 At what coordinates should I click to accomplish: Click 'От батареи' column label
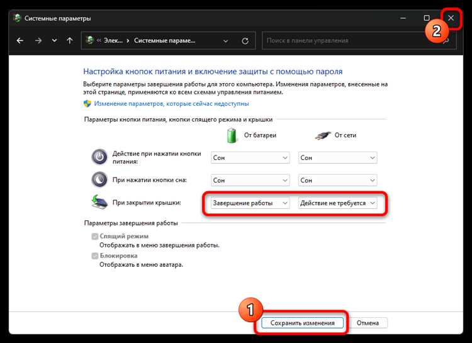[x=260, y=135]
